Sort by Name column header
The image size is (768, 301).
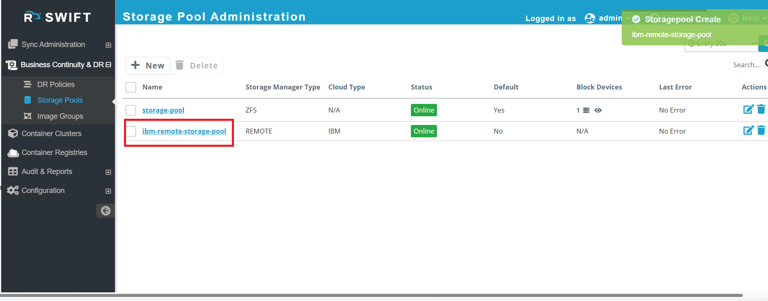tap(152, 87)
